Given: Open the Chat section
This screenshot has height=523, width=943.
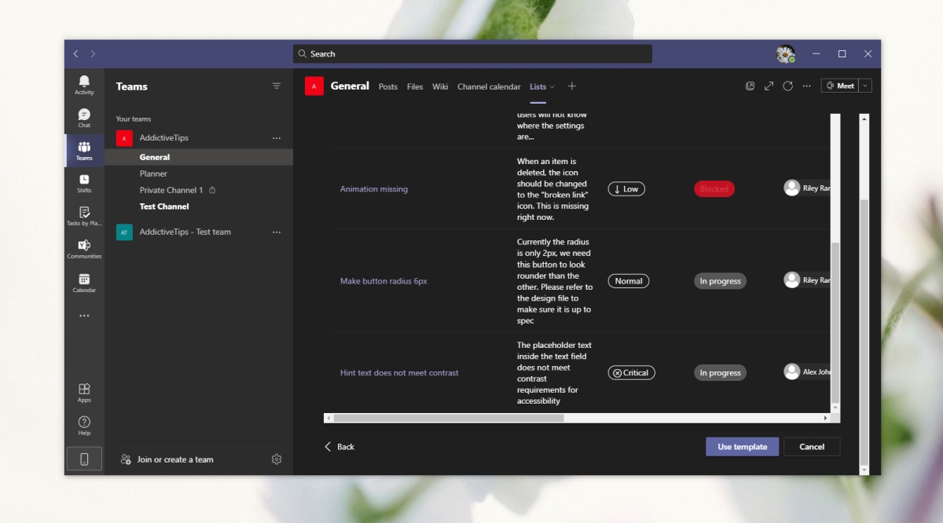Looking at the screenshot, I should click(84, 118).
